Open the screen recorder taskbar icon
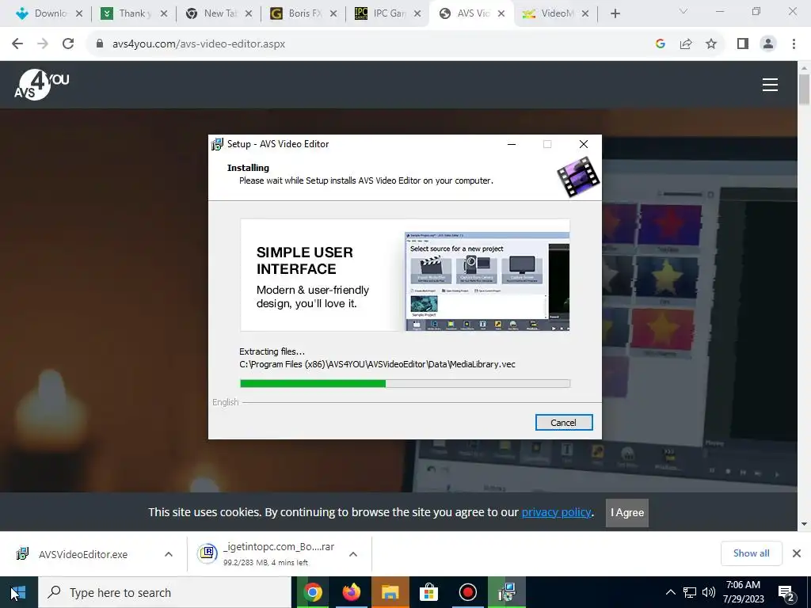 [467, 592]
